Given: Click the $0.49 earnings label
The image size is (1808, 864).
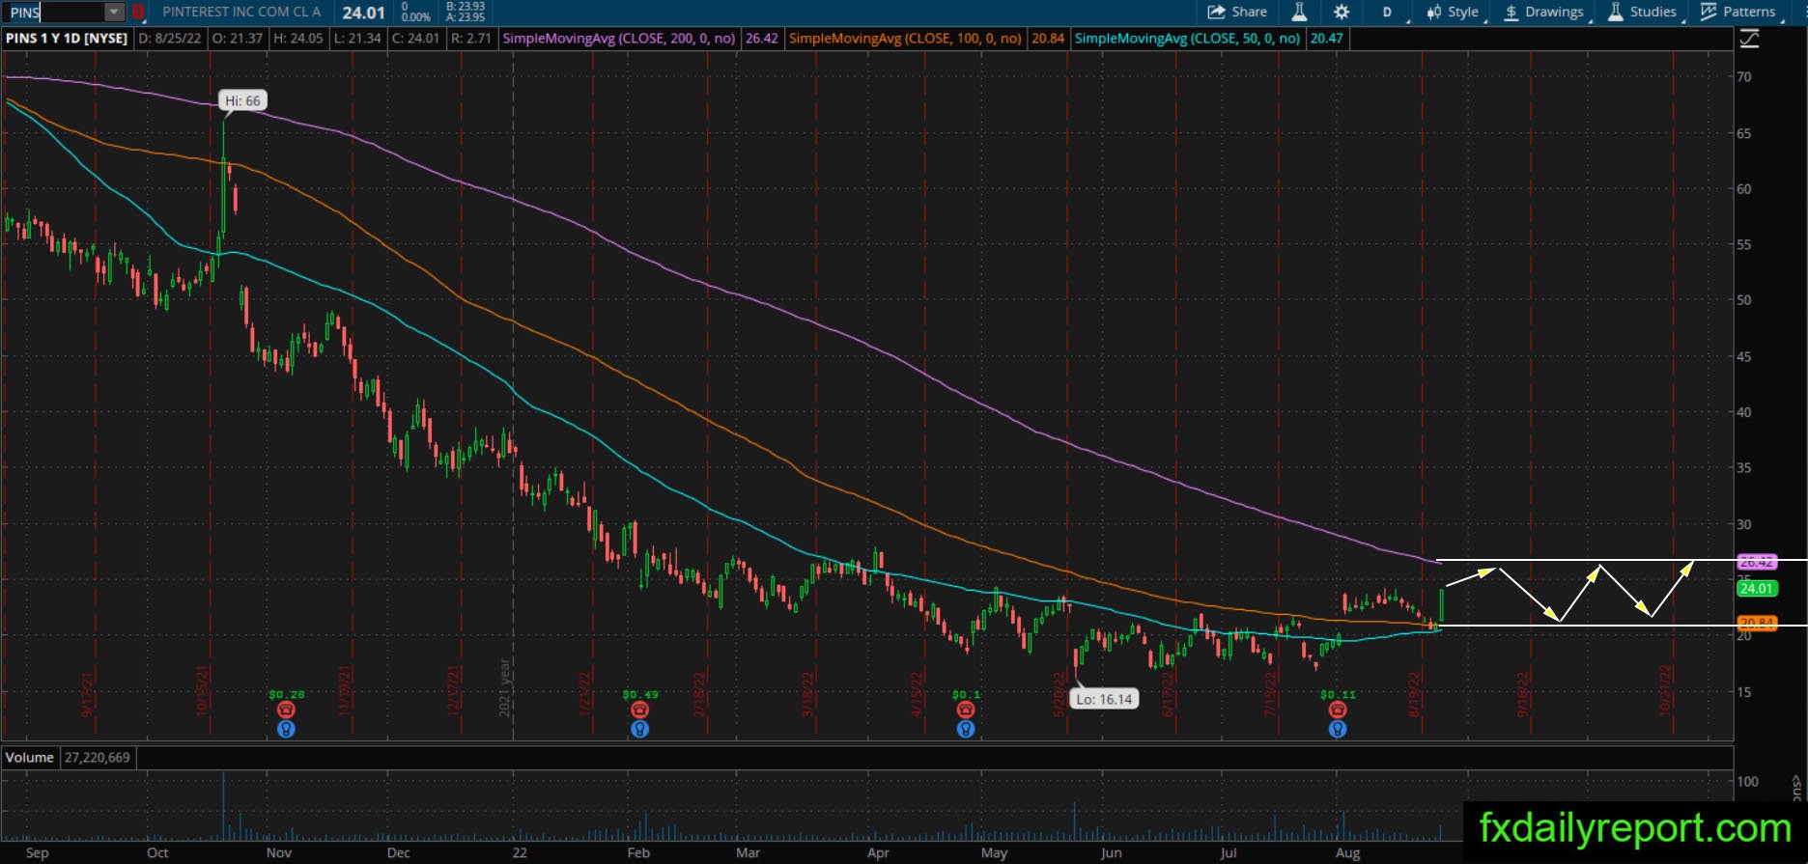Looking at the screenshot, I should click(x=640, y=694).
